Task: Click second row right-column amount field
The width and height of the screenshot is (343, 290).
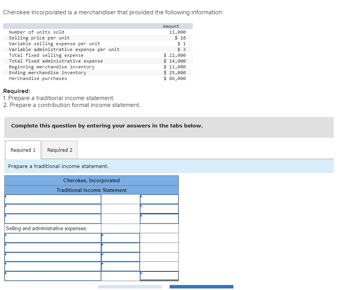Action: [159, 209]
